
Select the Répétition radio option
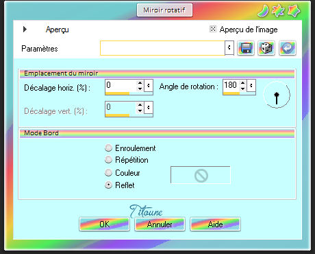tap(108, 159)
